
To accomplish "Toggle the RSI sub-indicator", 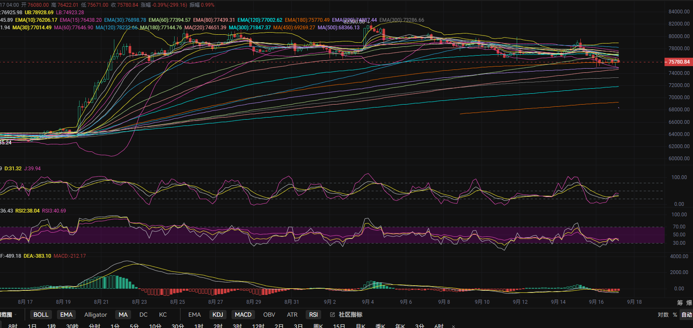I will pyautogui.click(x=313, y=315).
